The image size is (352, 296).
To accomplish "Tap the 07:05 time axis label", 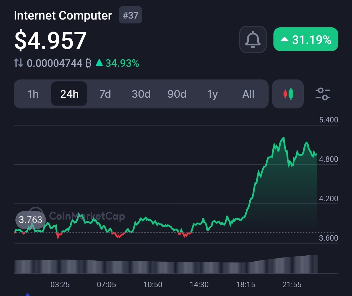I will coord(106,285).
